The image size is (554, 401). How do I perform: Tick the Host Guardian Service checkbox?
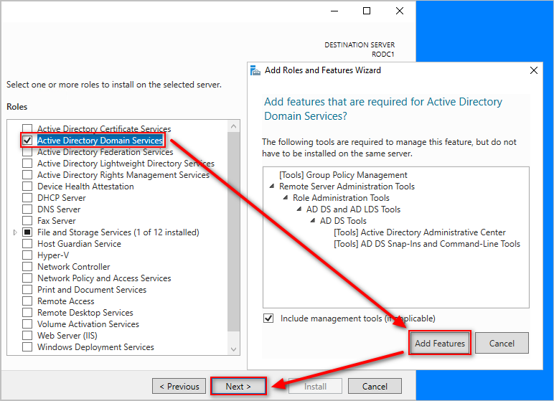click(27, 244)
